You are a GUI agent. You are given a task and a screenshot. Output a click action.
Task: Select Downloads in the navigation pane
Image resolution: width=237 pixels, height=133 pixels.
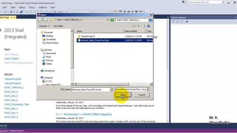[x=51, y=40]
